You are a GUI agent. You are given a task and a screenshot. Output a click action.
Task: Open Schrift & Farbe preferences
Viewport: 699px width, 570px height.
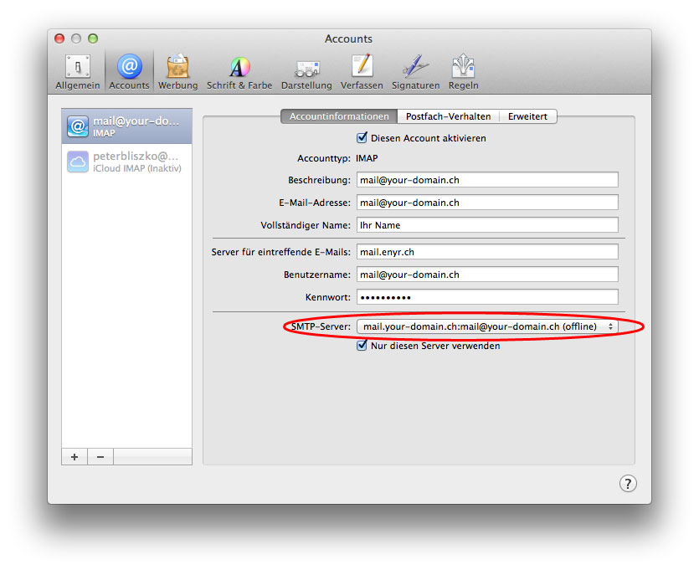(239, 72)
